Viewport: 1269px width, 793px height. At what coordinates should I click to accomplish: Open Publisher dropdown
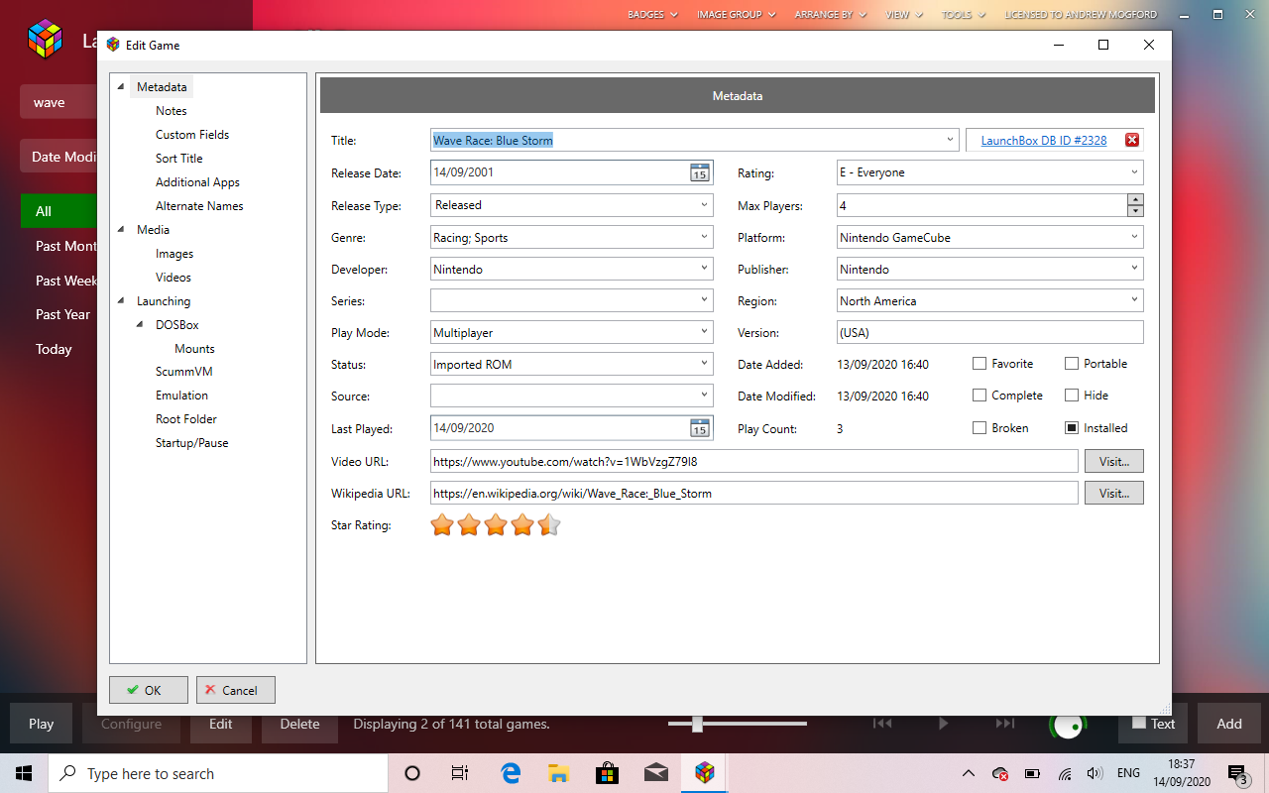[1135, 269]
